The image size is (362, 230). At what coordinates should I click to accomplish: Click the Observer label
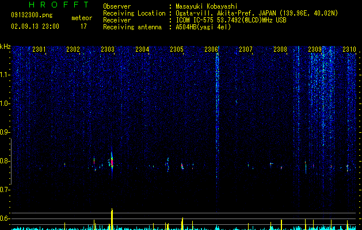[x=117, y=6]
